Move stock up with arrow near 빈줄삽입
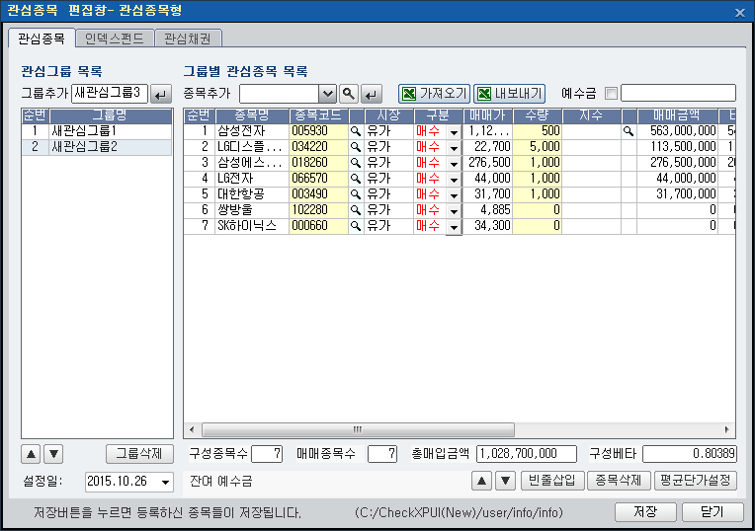 point(481,481)
